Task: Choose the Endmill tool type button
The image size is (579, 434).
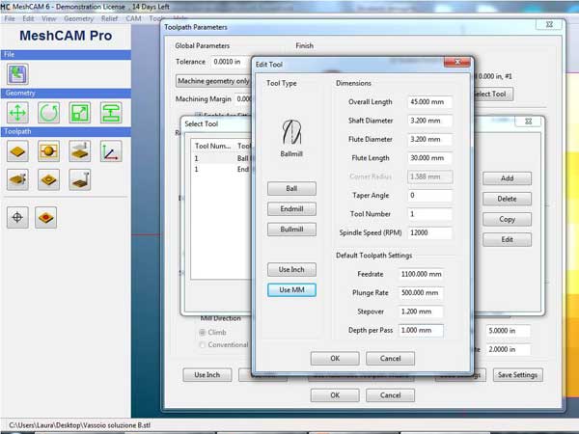Action: tap(291, 209)
